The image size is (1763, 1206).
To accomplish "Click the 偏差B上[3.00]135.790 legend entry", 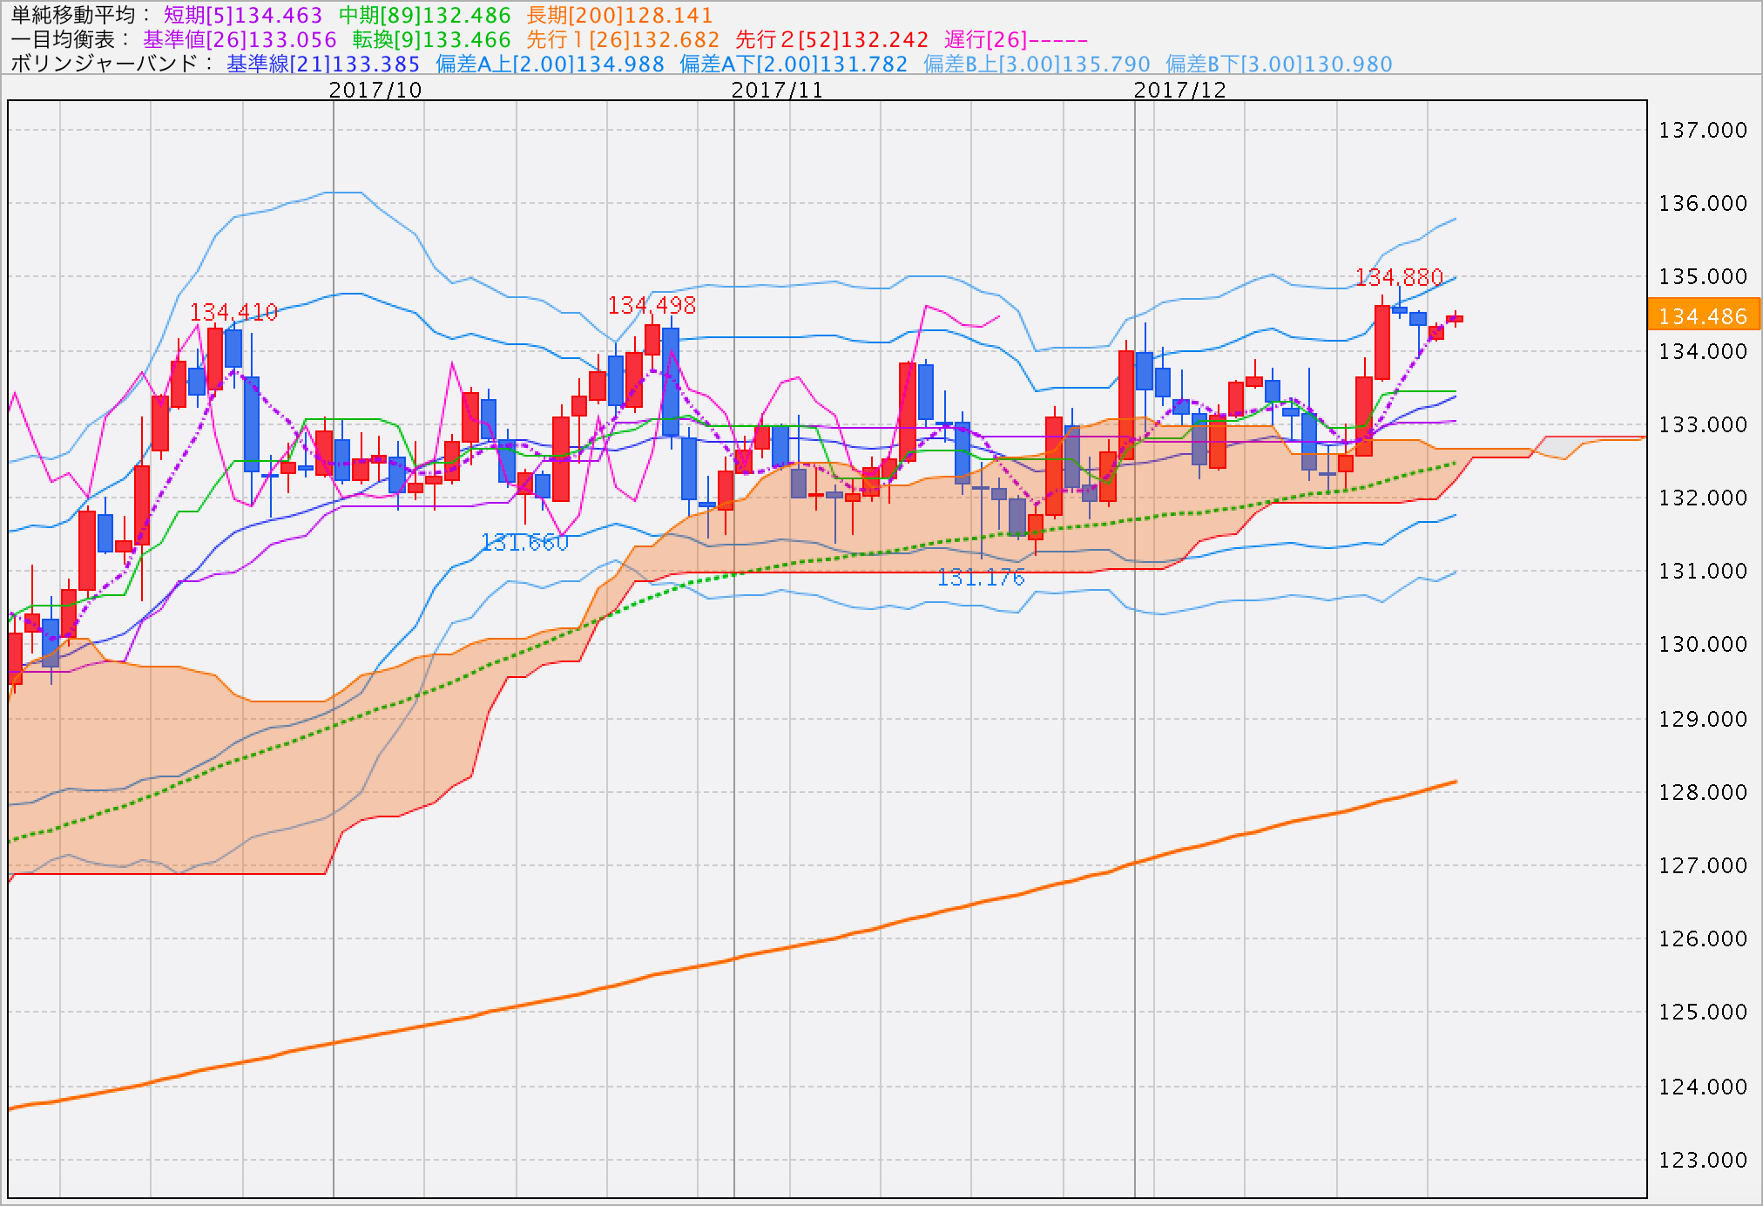I will tap(1037, 64).
